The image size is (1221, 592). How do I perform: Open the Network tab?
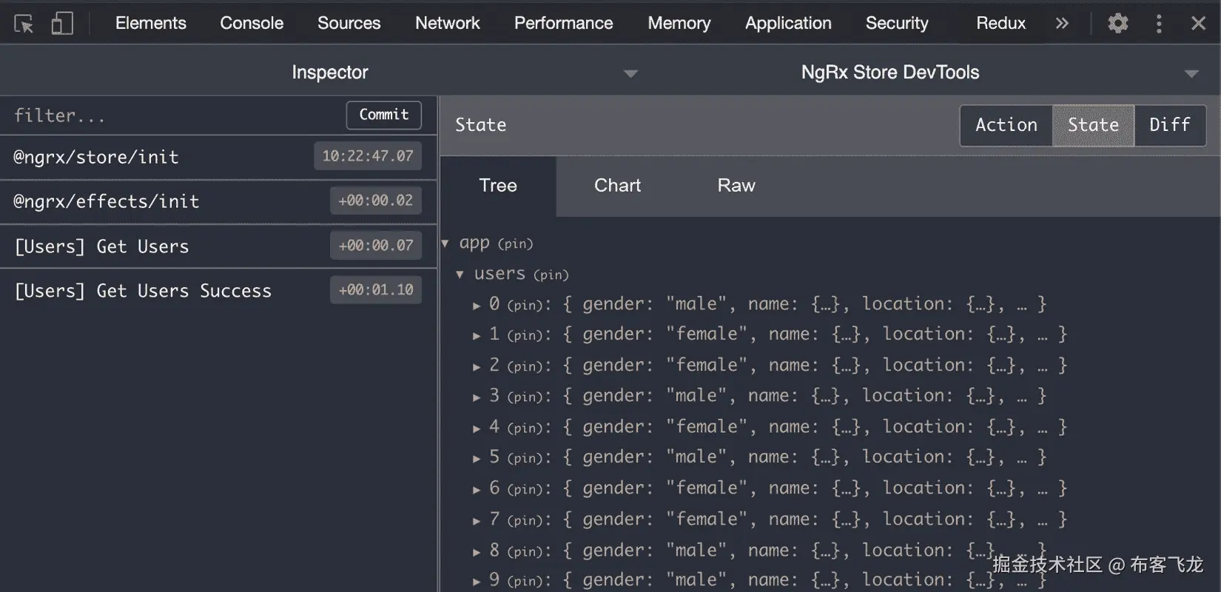447,23
